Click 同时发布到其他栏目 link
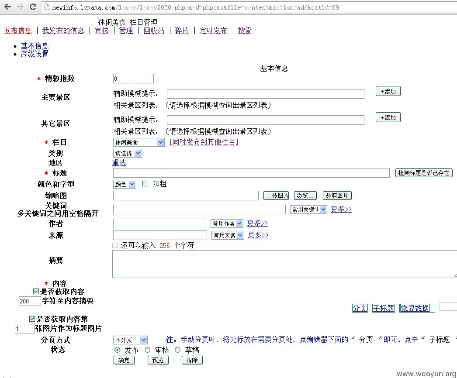Viewport: 457px width, 378px height. pyautogui.click(x=204, y=142)
